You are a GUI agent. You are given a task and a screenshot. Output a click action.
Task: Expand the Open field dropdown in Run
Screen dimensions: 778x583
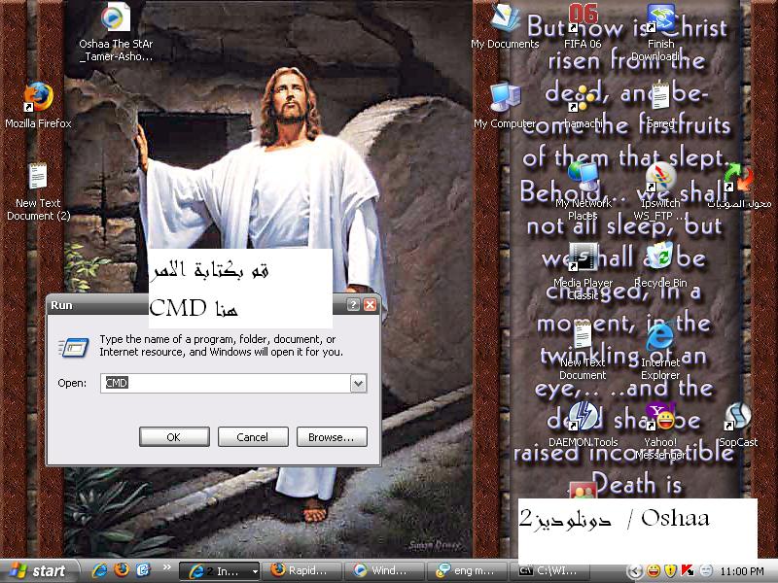tap(358, 383)
